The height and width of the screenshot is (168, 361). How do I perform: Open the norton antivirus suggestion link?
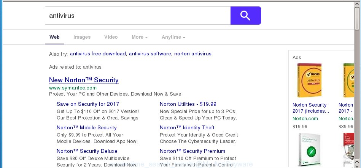(193, 54)
